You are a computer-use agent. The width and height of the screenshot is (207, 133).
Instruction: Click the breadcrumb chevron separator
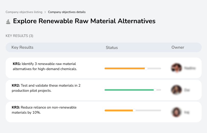coord(45,12)
